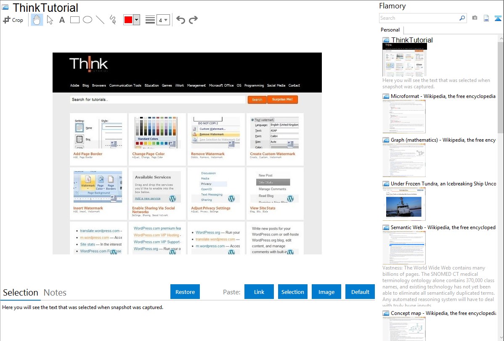Open the Microformat Wikipedia snapshot thumbnail
The width and height of the screenshot is (504, 341).
[x=404, y=116]
